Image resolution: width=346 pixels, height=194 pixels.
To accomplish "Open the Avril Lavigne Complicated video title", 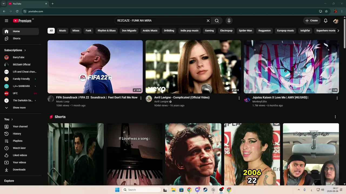I will pyautogui.click(x=182, y=98).
